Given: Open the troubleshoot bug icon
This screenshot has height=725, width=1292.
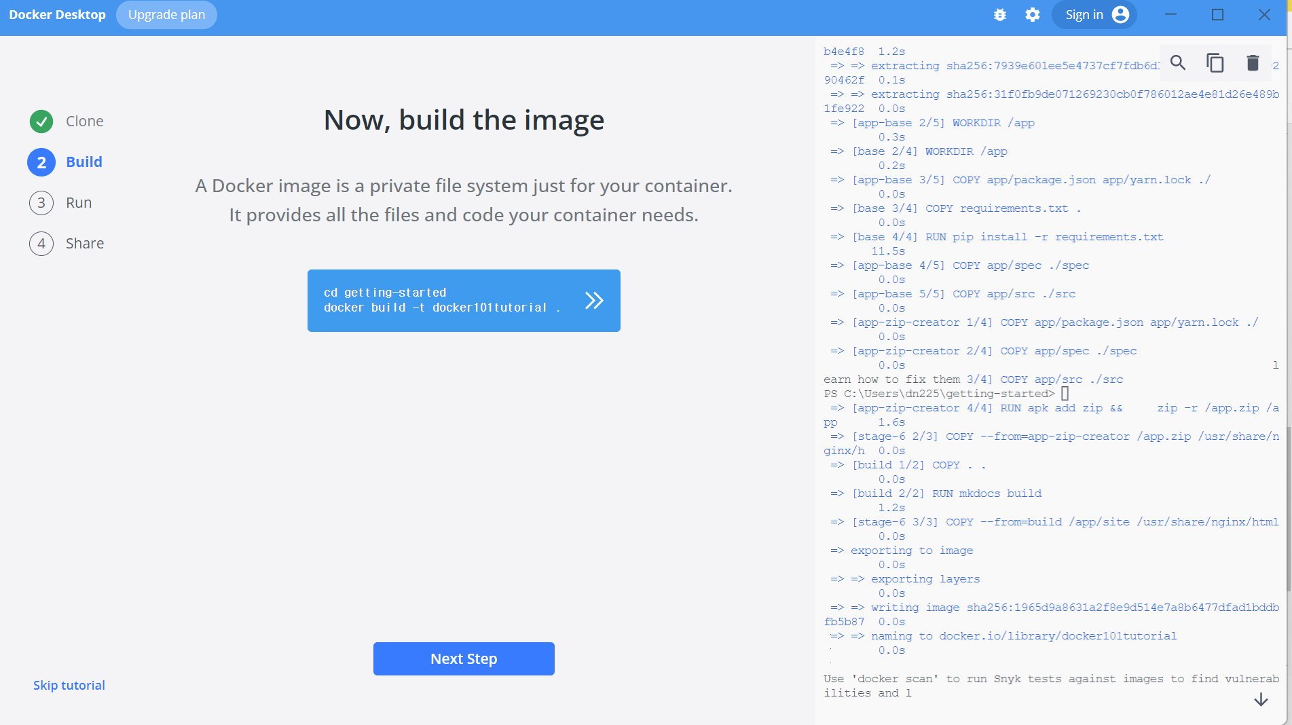Looking at the screenshot, I should [x=999, y=15].
